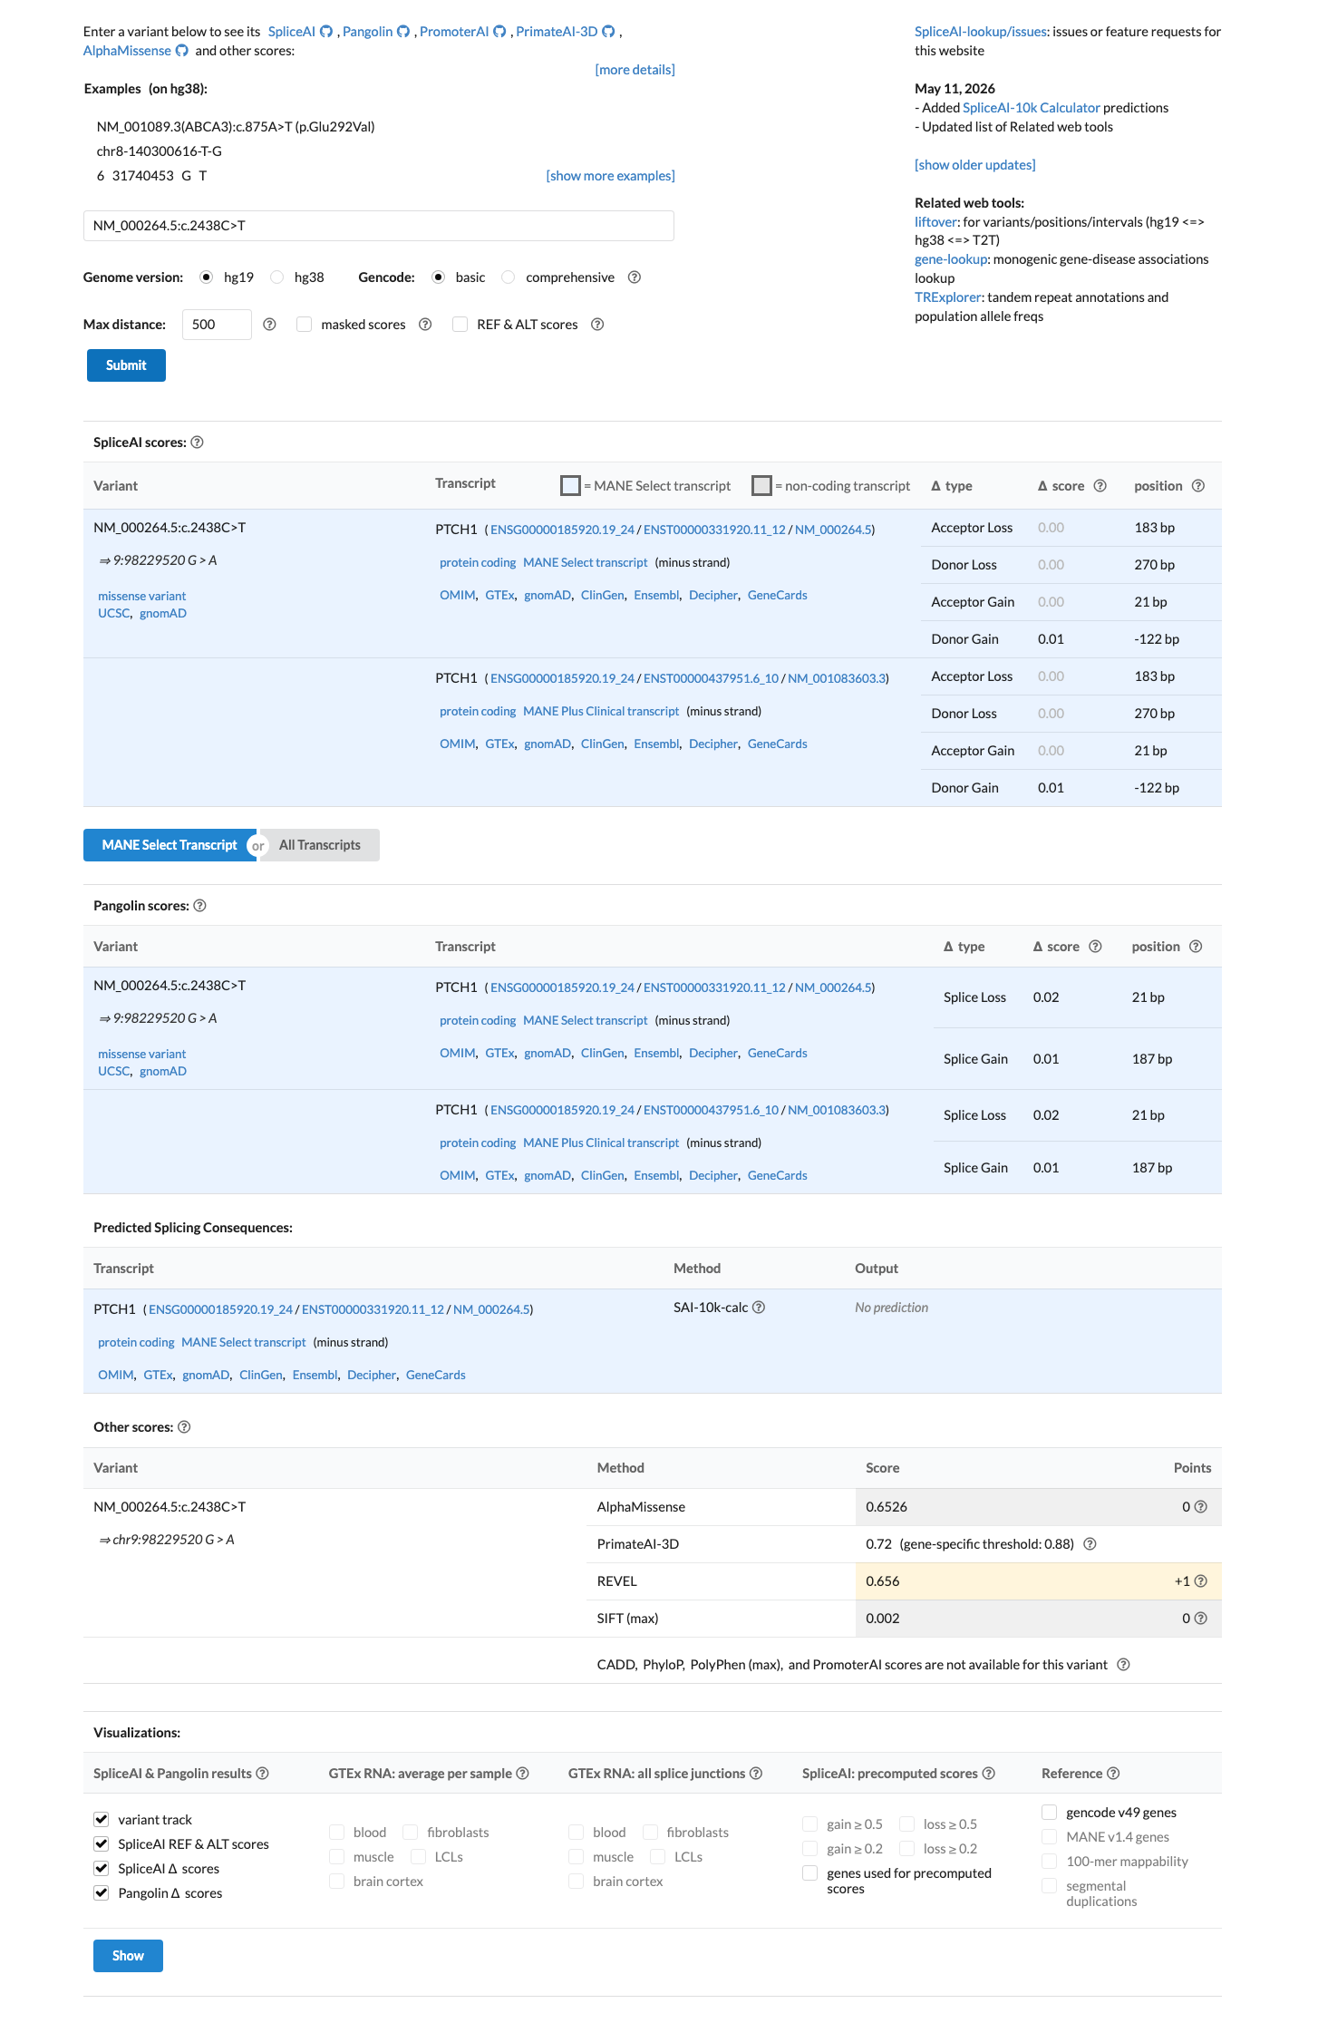This screenshot has height=2023, width=1318.
Task: Open TRExplorer web tool link
Action: coord(948,297)
